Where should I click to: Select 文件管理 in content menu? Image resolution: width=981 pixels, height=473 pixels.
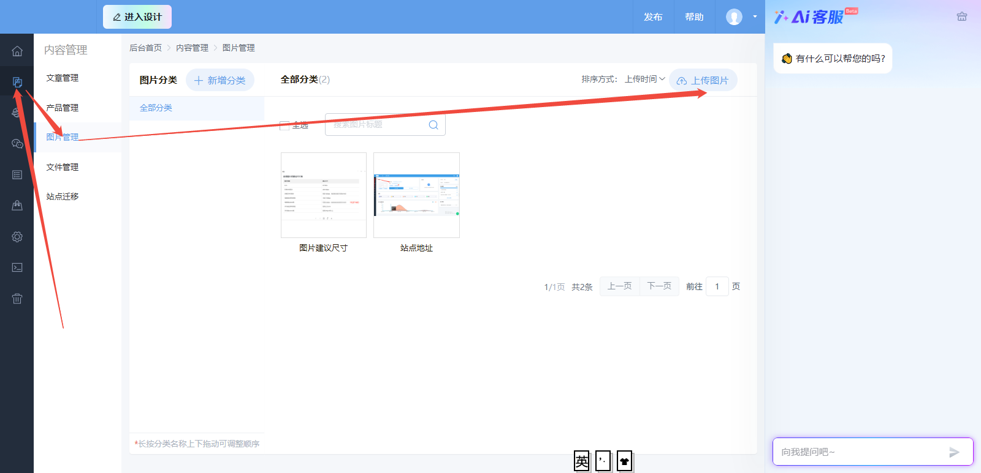pyautogui.click(x=63, y=167)
